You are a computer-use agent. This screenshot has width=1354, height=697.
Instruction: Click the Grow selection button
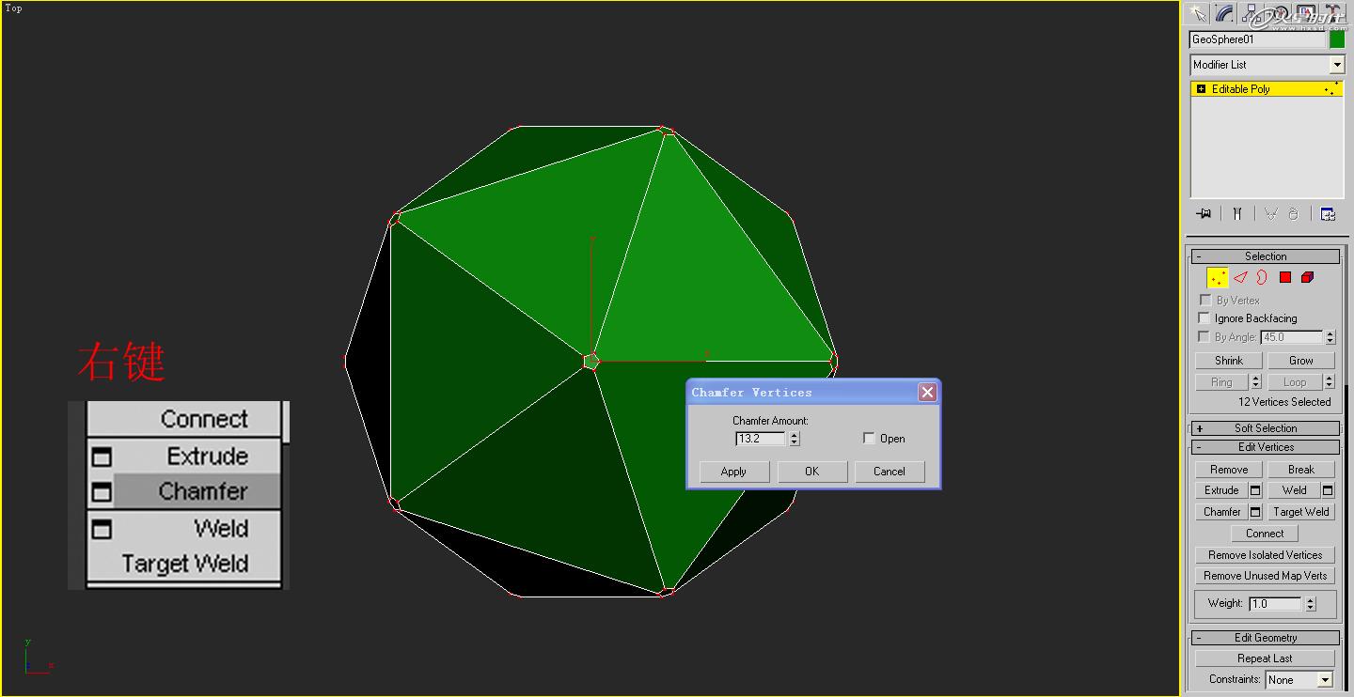[1301, 360]
